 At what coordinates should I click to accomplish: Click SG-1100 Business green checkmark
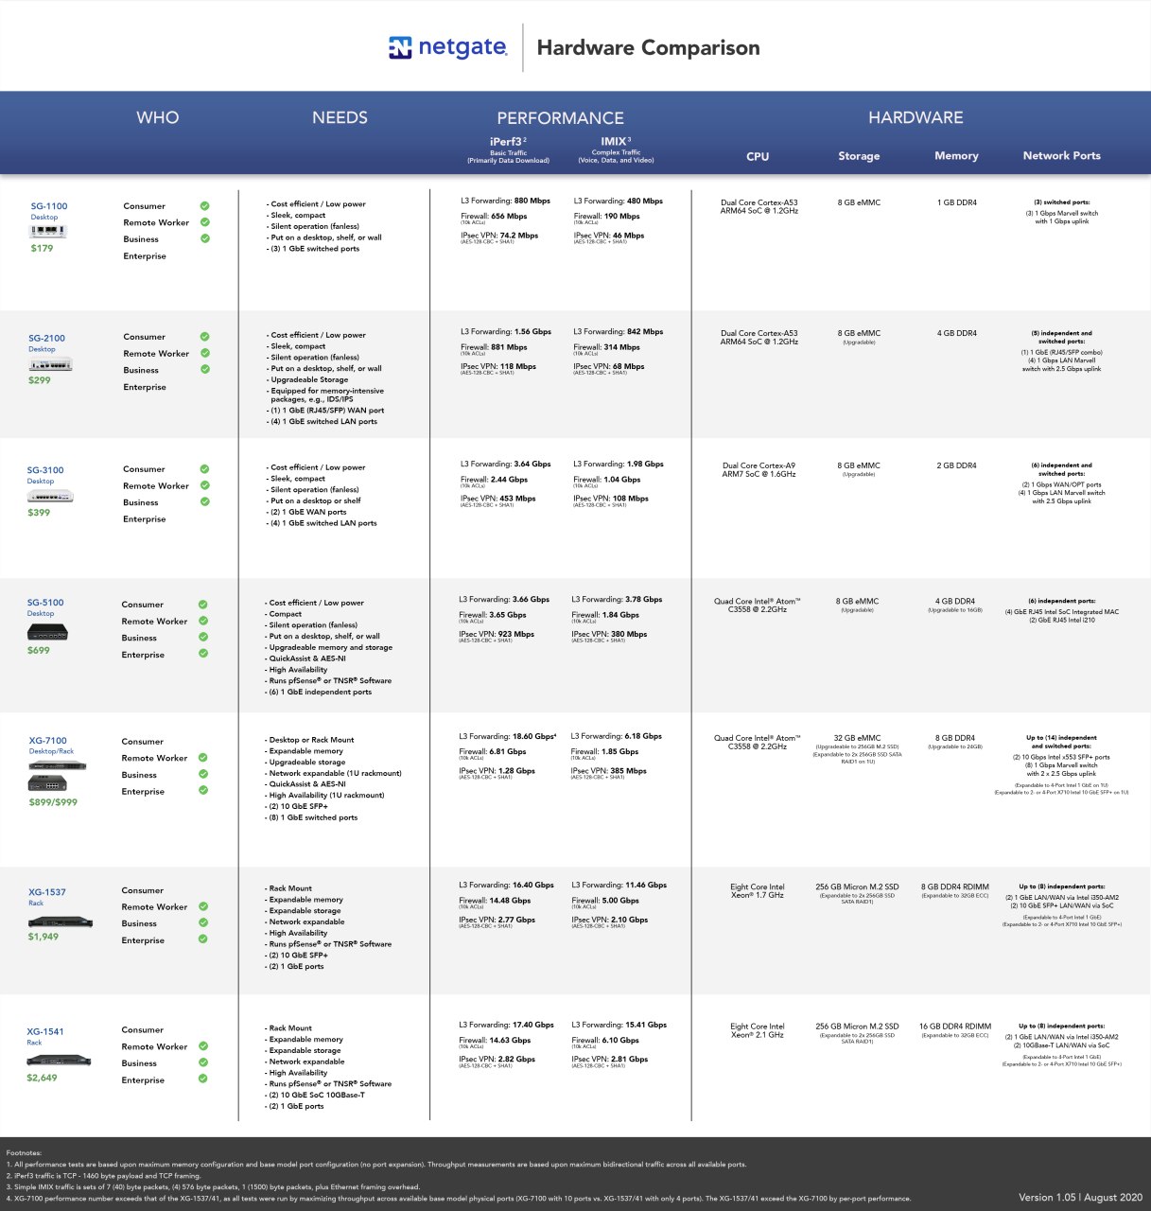[204, 238]
